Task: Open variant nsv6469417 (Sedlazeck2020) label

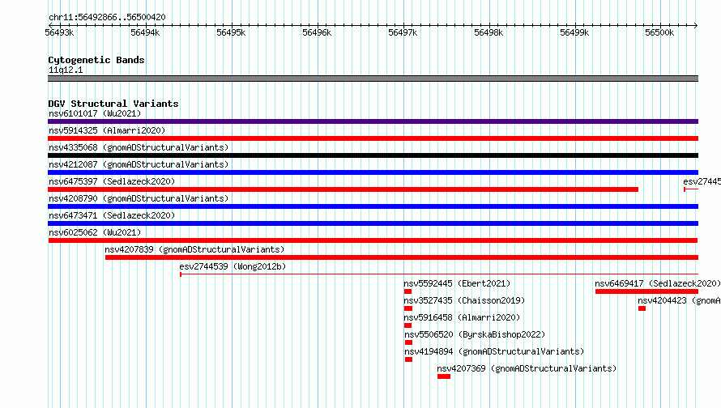Action: click(x=658, y=283)
